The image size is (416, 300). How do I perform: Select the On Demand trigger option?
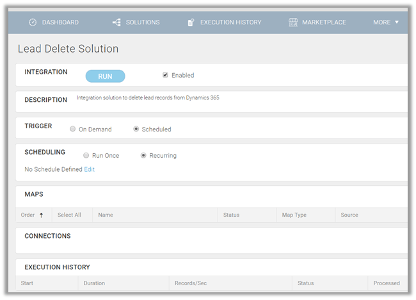(72, 129)
